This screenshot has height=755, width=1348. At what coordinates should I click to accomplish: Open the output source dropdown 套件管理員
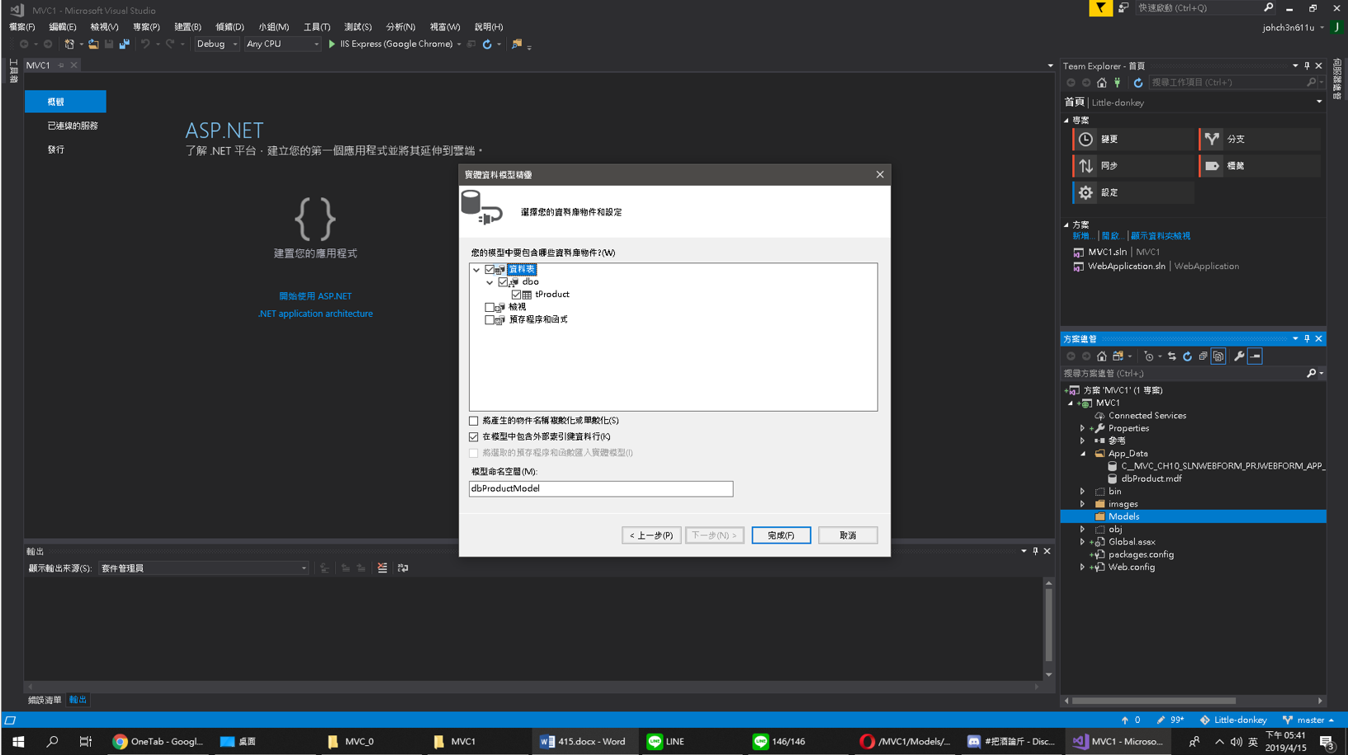204,568
